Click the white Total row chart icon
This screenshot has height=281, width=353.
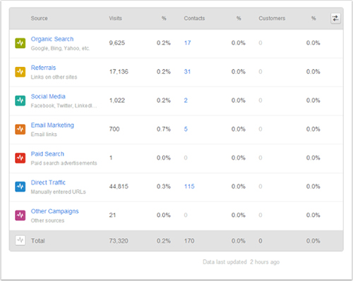click(20, 240)
